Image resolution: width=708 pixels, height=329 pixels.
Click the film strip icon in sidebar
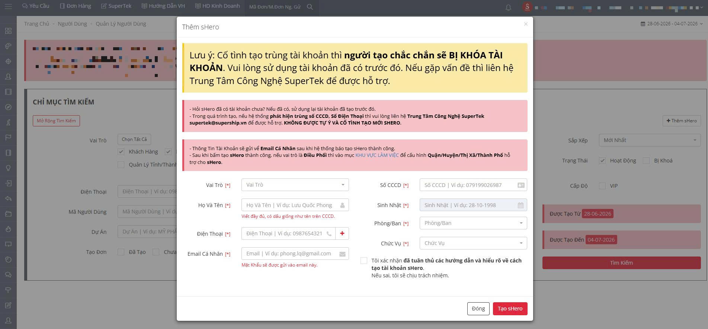pyautogui.click(x=8, y=92)
